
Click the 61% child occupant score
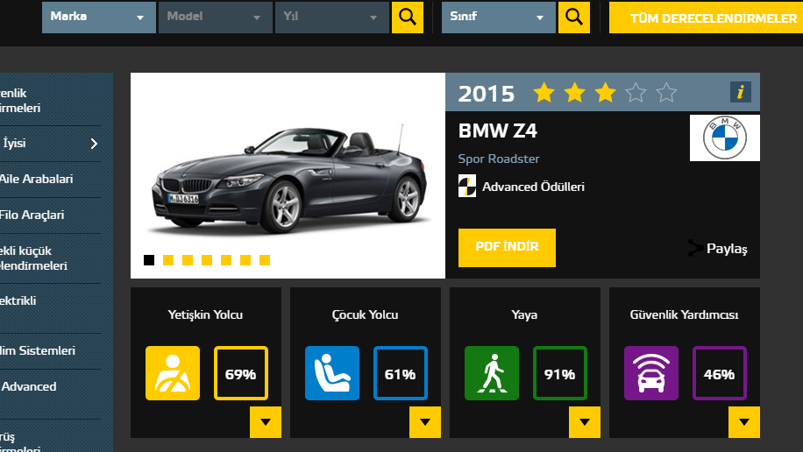coord(401,373)
